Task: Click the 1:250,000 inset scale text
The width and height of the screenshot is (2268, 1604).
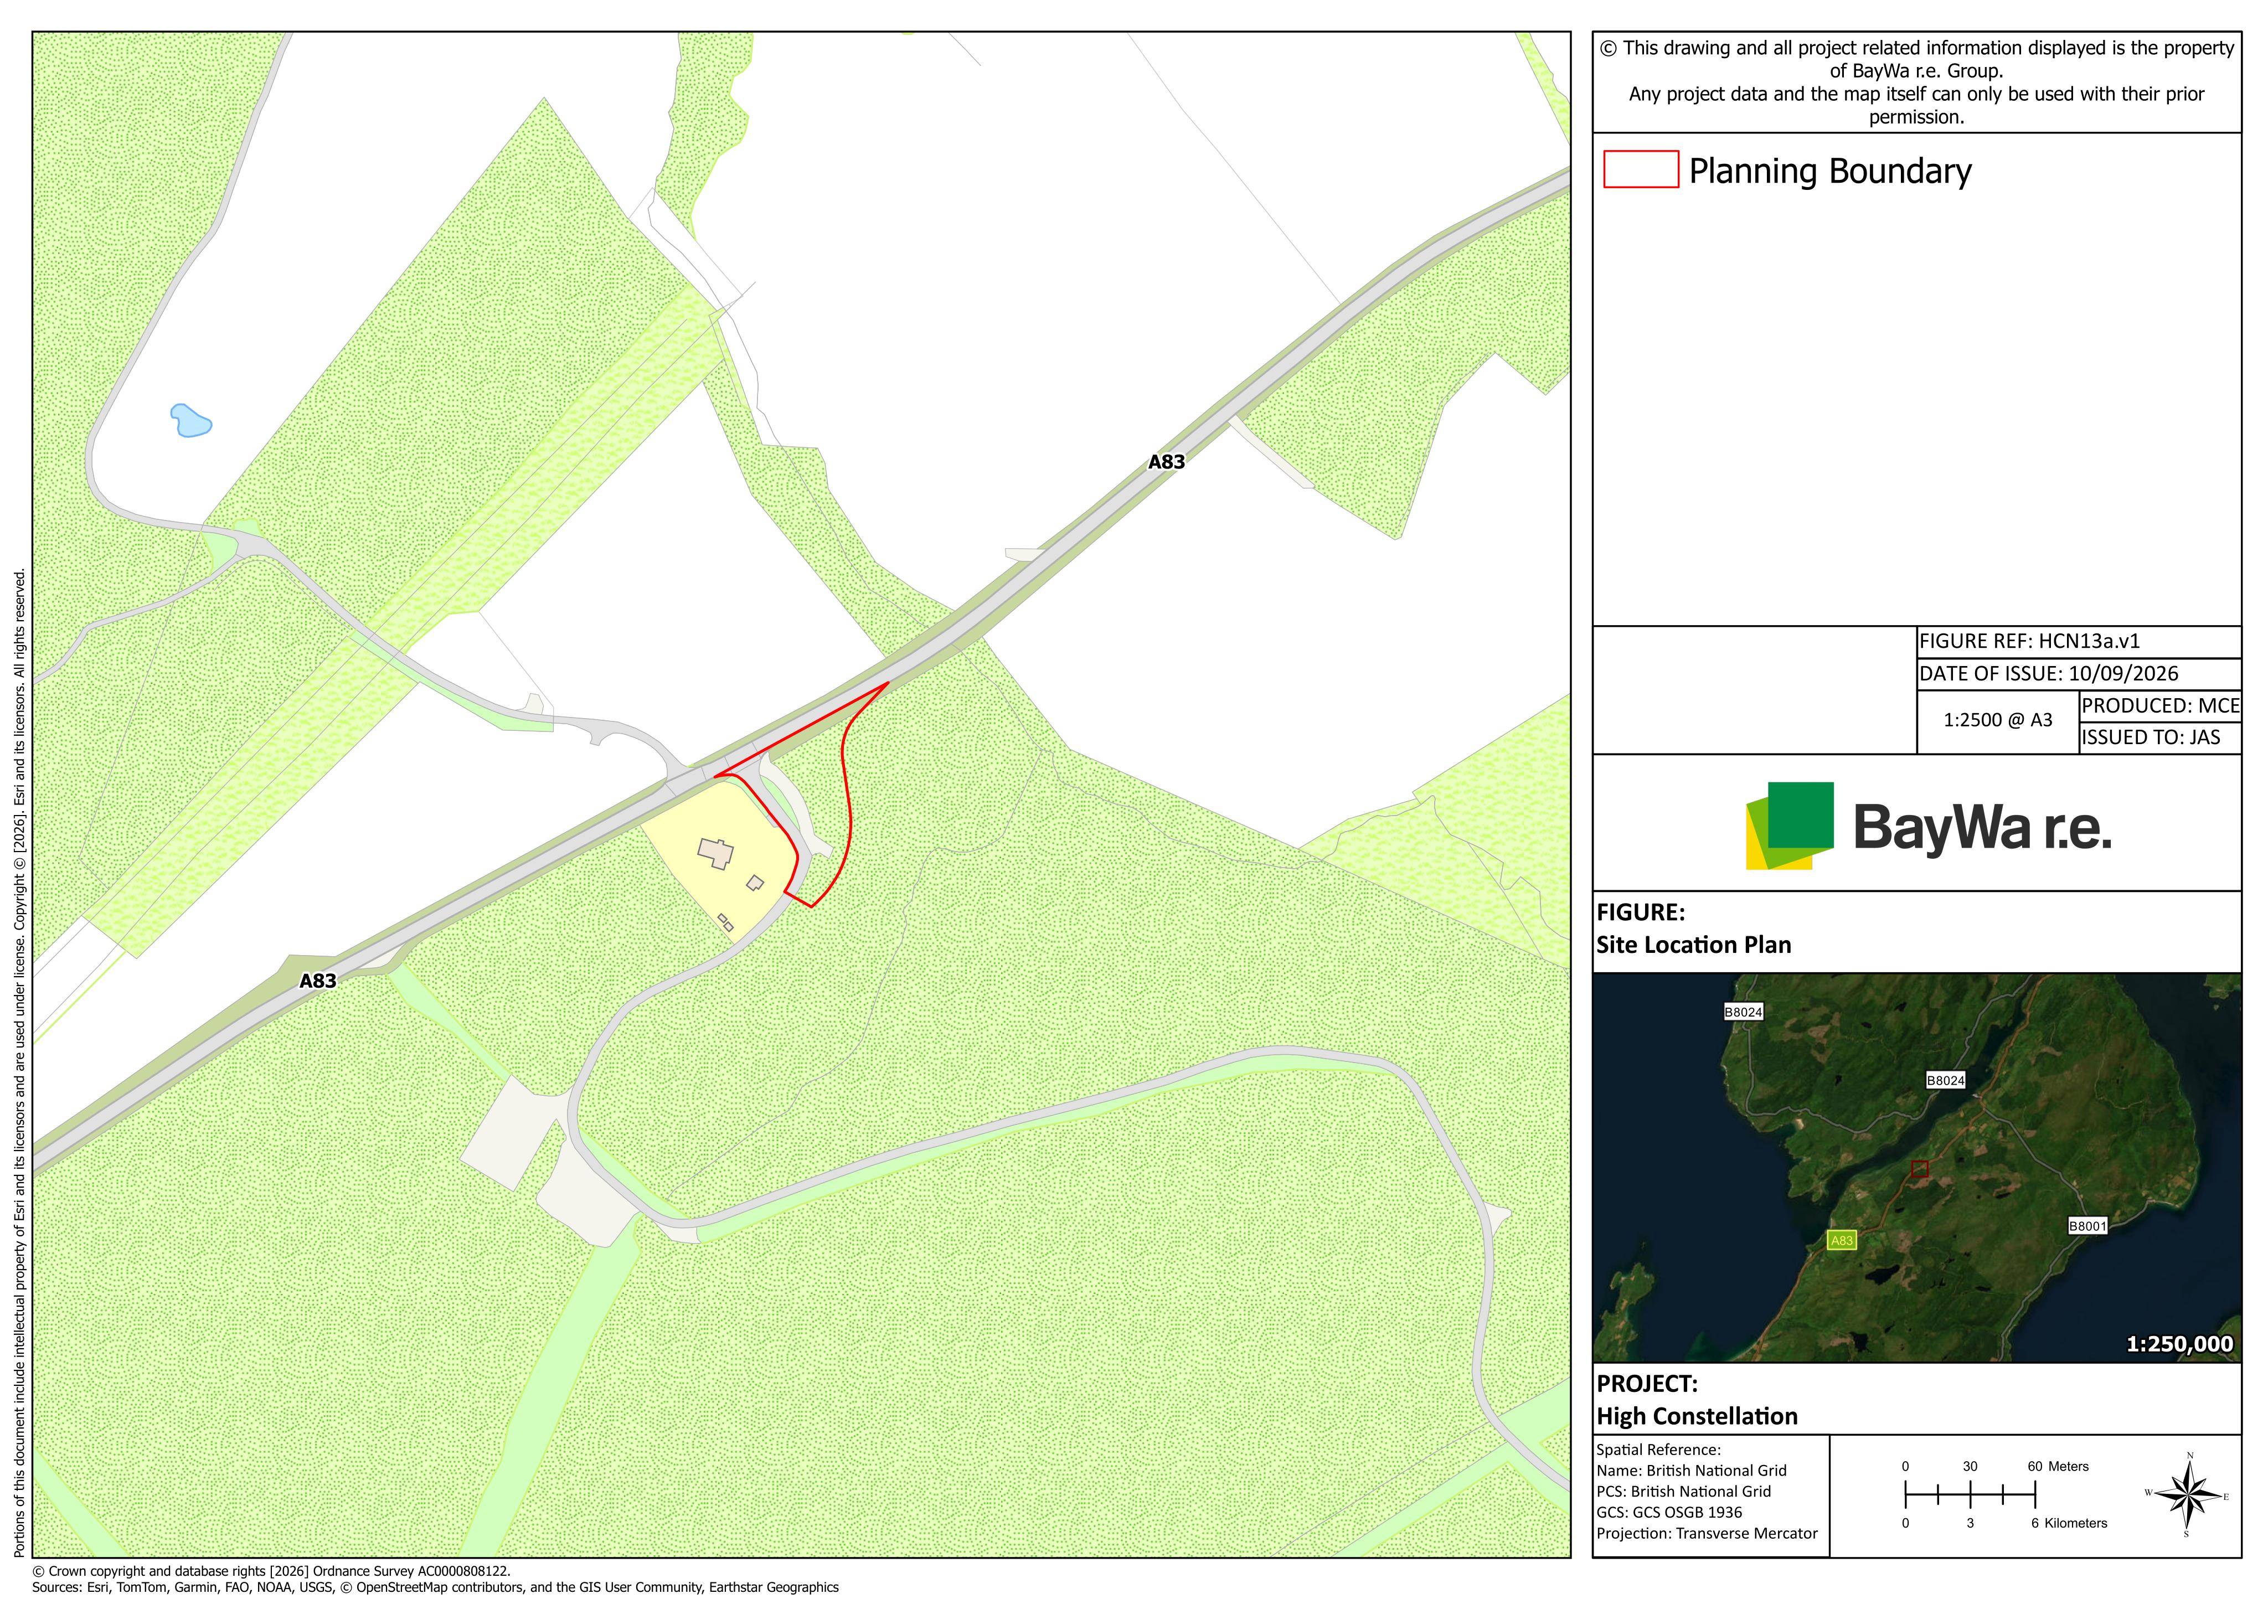Action: 2179,1344
